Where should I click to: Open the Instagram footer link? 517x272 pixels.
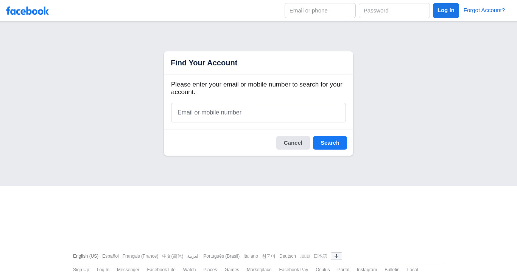(367, 270)
